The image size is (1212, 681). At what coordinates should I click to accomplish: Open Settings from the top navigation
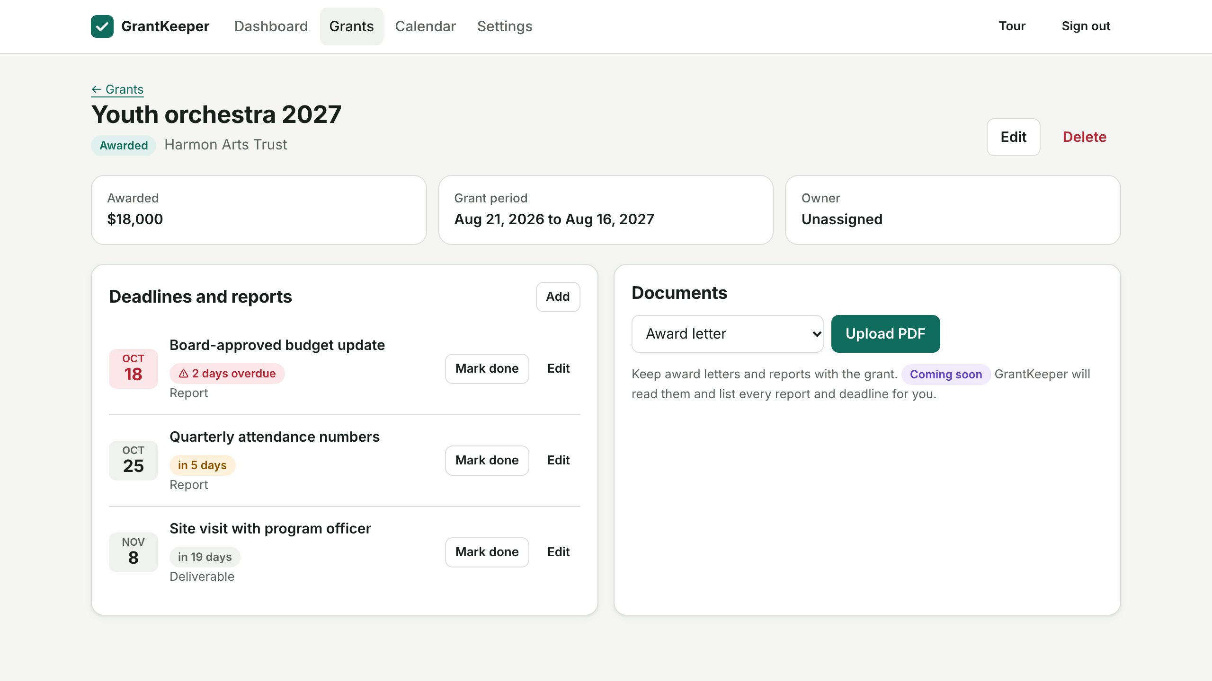pyautogui.click(x=505, y=26)
